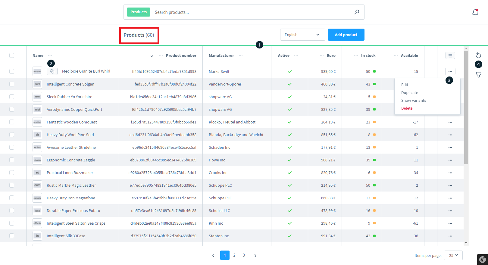Image resolution: width=488 pixels, height=265 pixels.
Task: Check the Sleek Rubber Yo Yorkshire row
Action: 12,97
